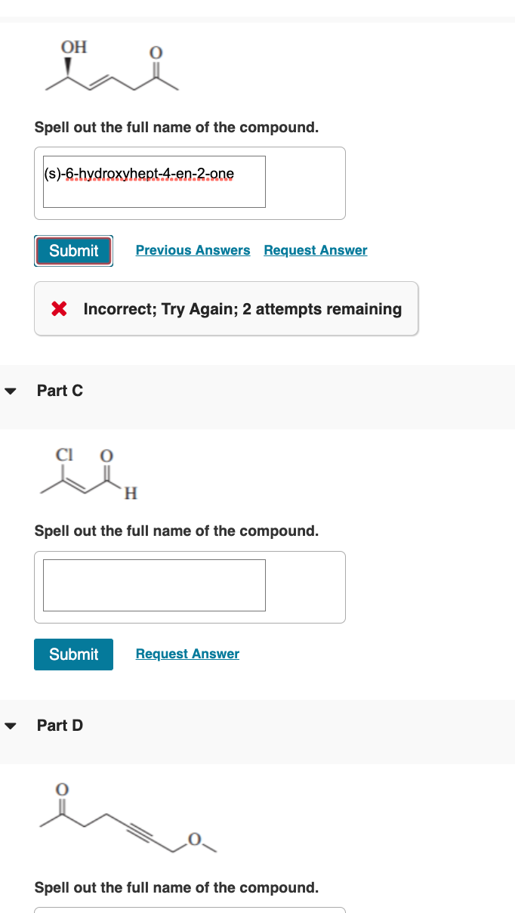The image size is (515, 913).
Task: Click the Part D collapse triangle icon
Action: click(x=10, y=725)
